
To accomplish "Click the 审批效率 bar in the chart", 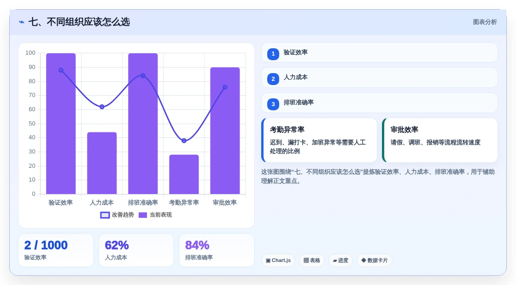I will click(x=225, y=131).
